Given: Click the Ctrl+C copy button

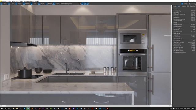Looking at the screenshot, I should (19, 4).
